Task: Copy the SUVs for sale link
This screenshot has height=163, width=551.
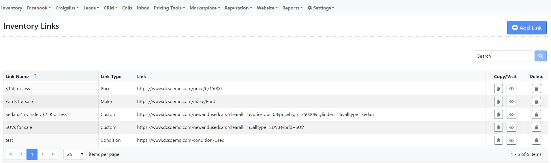Action: pyautogui.click(x=498, y=127)
